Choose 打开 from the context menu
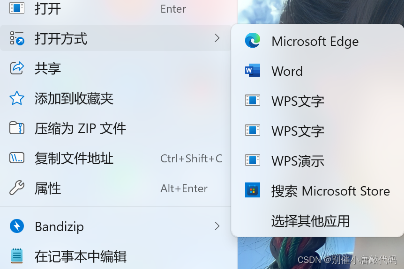 [x=116, y=9]
